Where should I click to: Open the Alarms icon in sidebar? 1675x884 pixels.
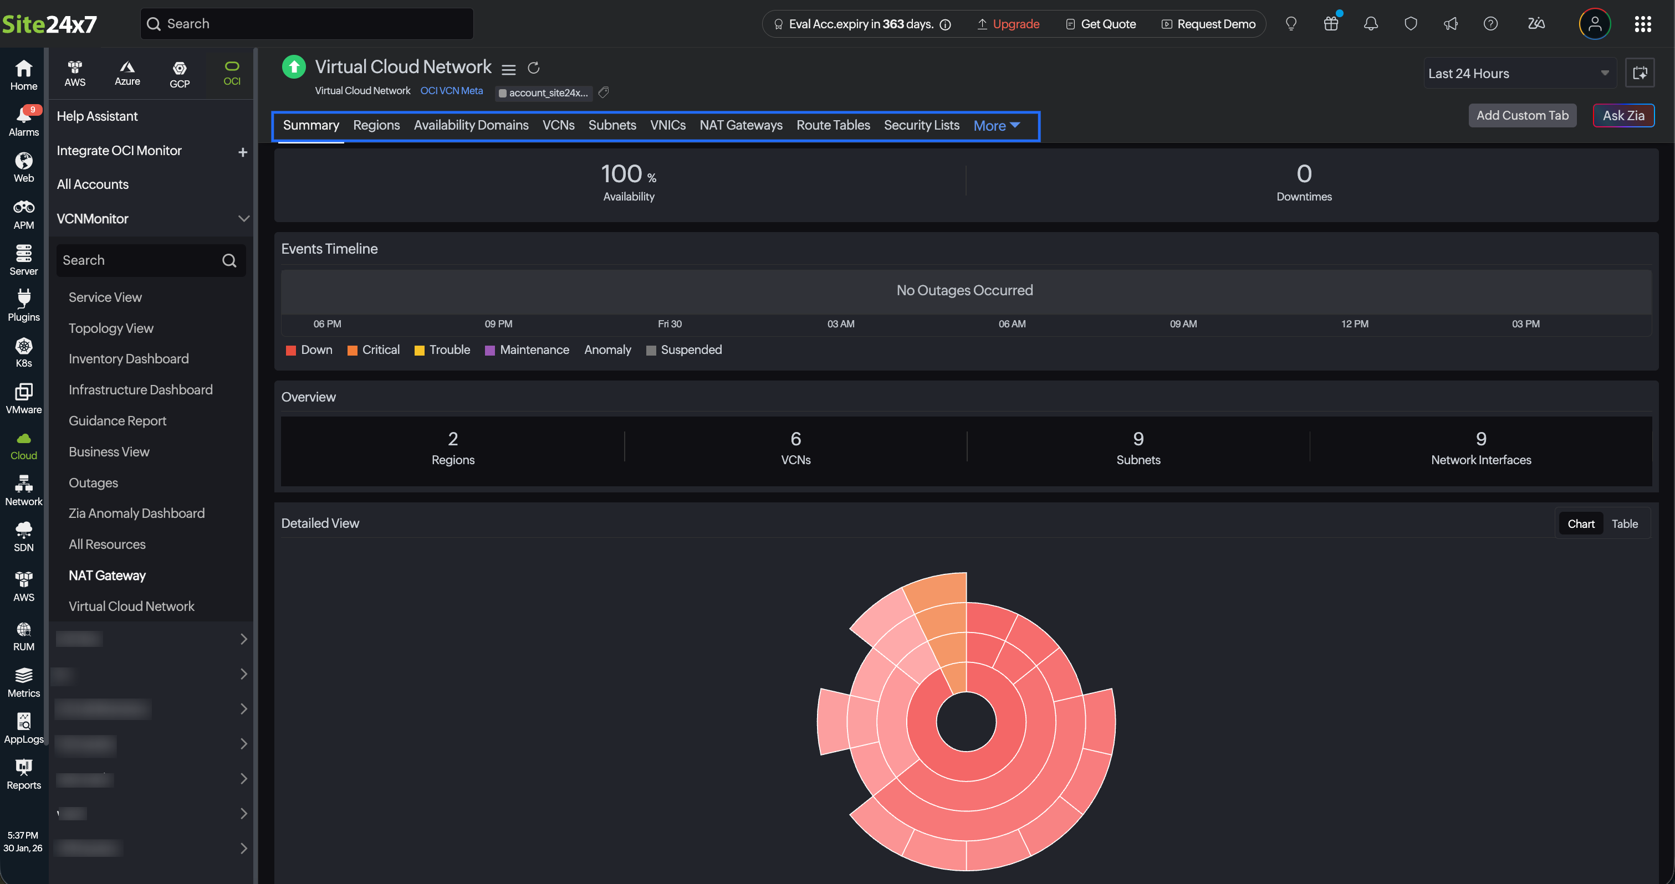(23, 121)
